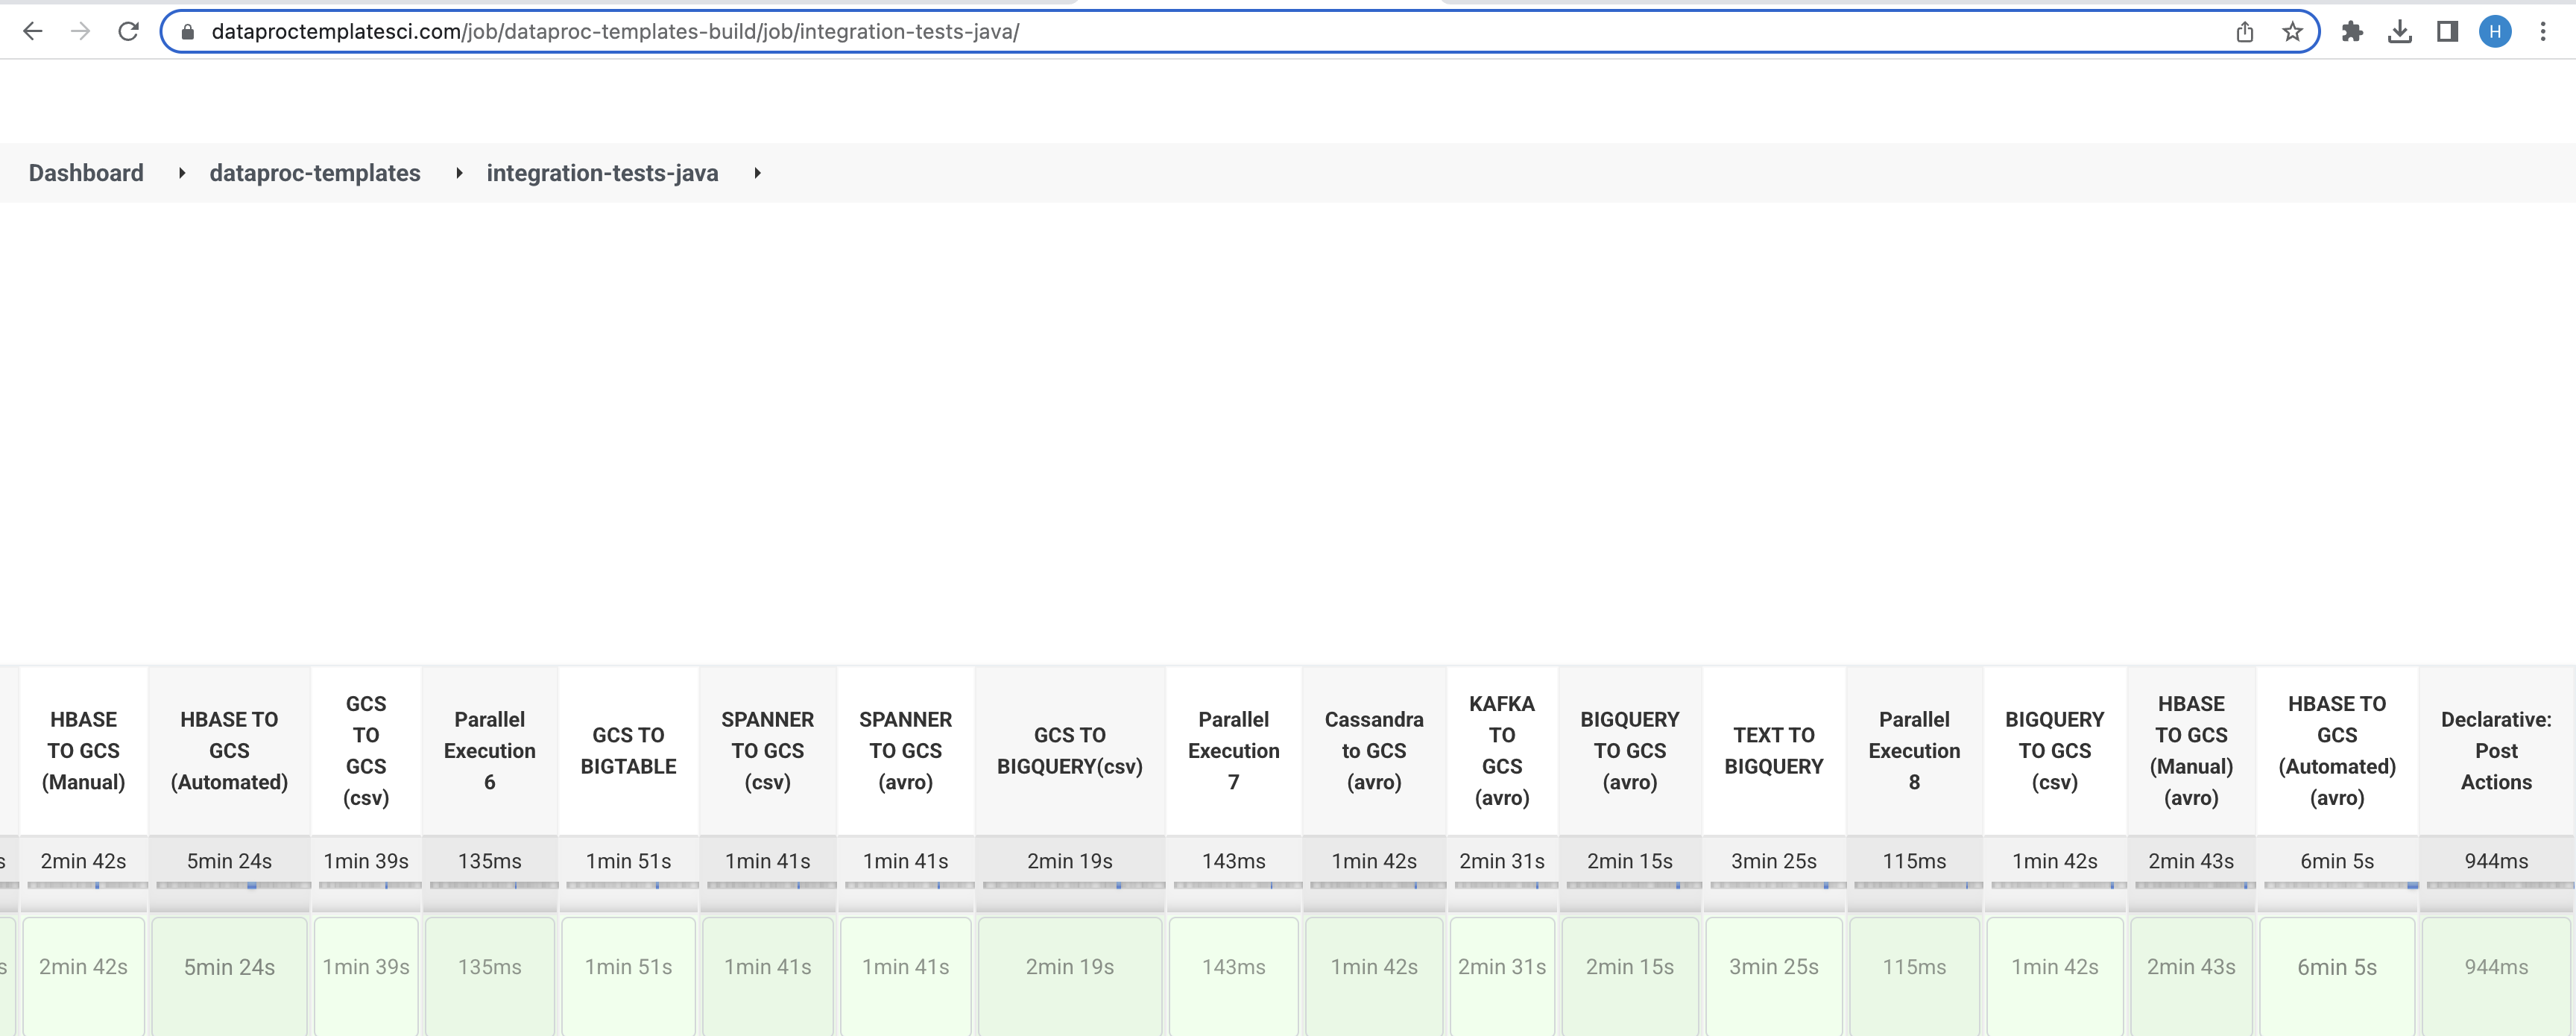Select the BIGQUERY TO GCS (csv) header
This screenshot has height=1036, width=2576.
2055,750
